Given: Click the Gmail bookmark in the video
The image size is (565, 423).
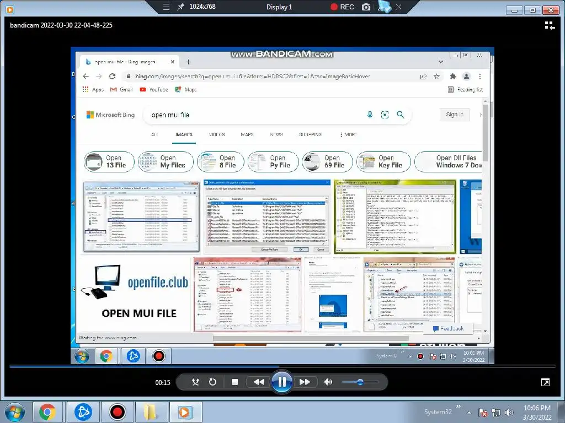Looking at the screenshot, I should click(121, 90).
